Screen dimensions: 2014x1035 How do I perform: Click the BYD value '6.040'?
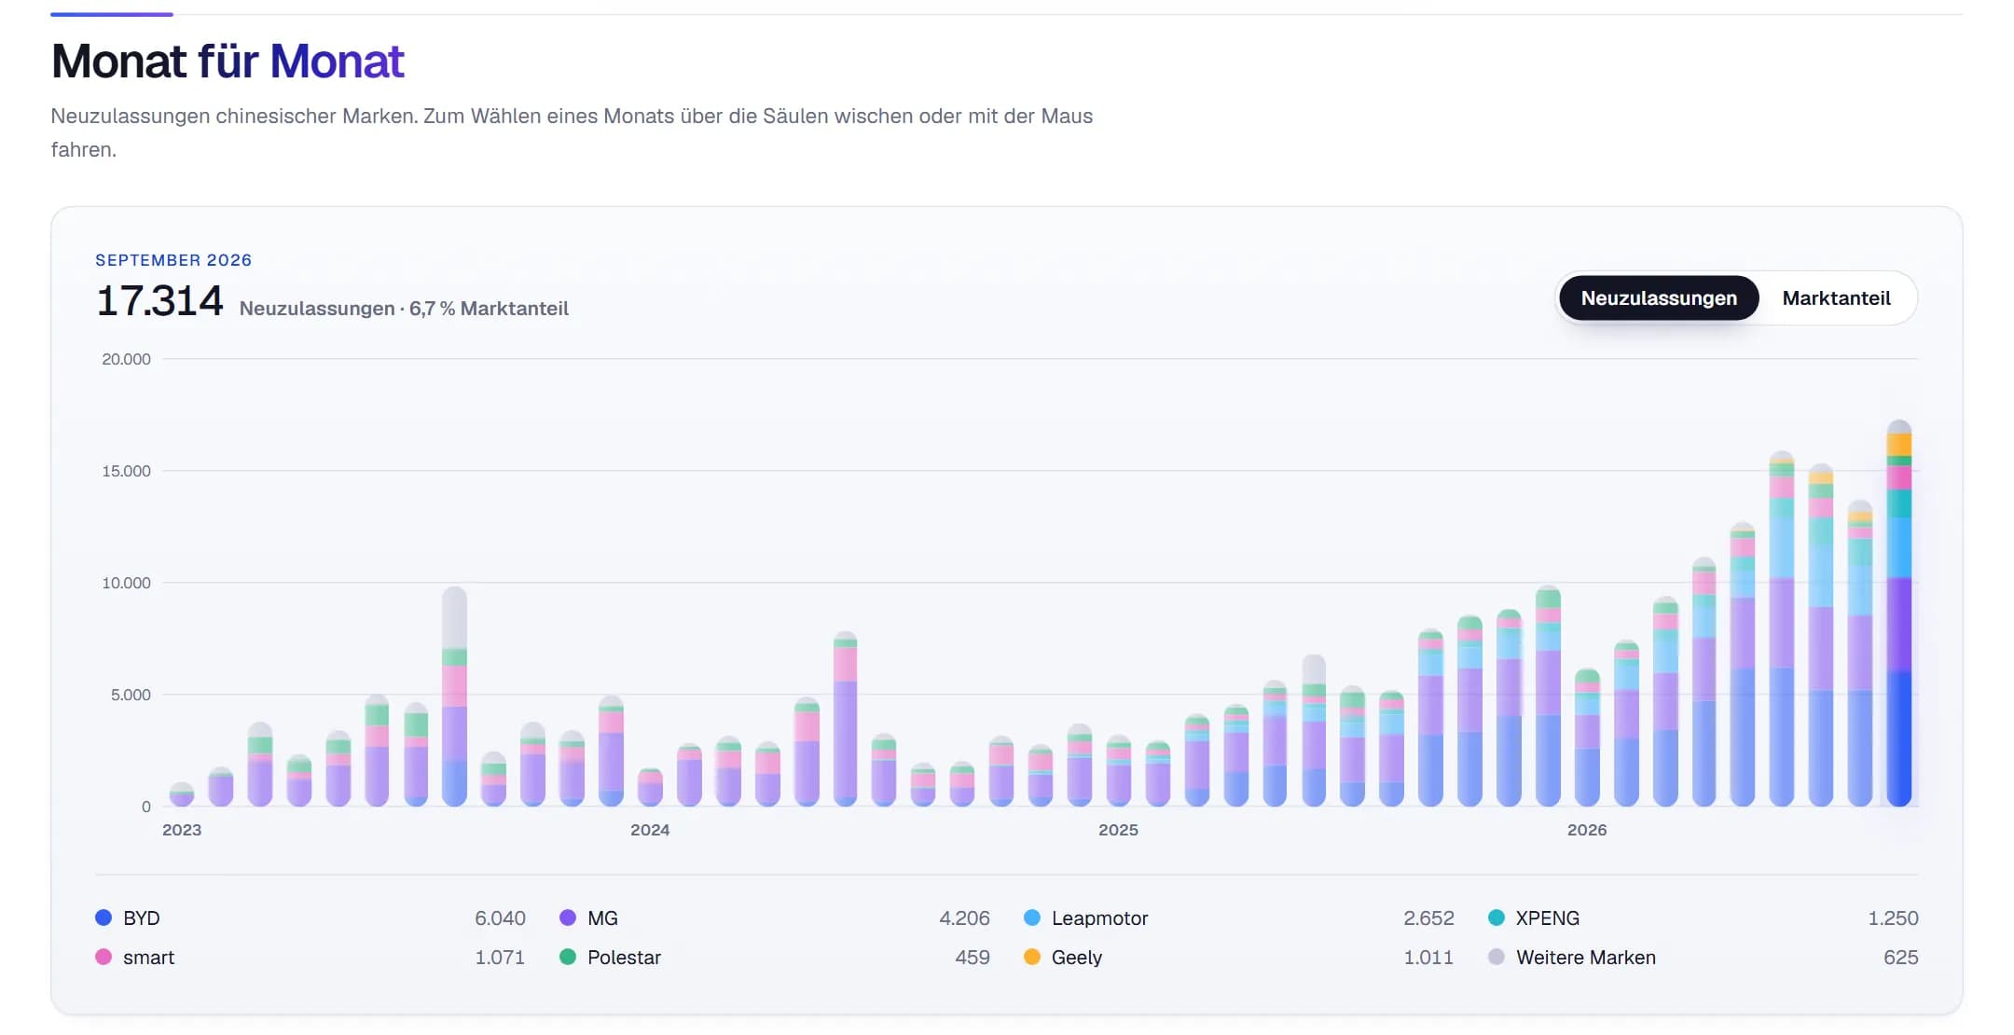501,918
